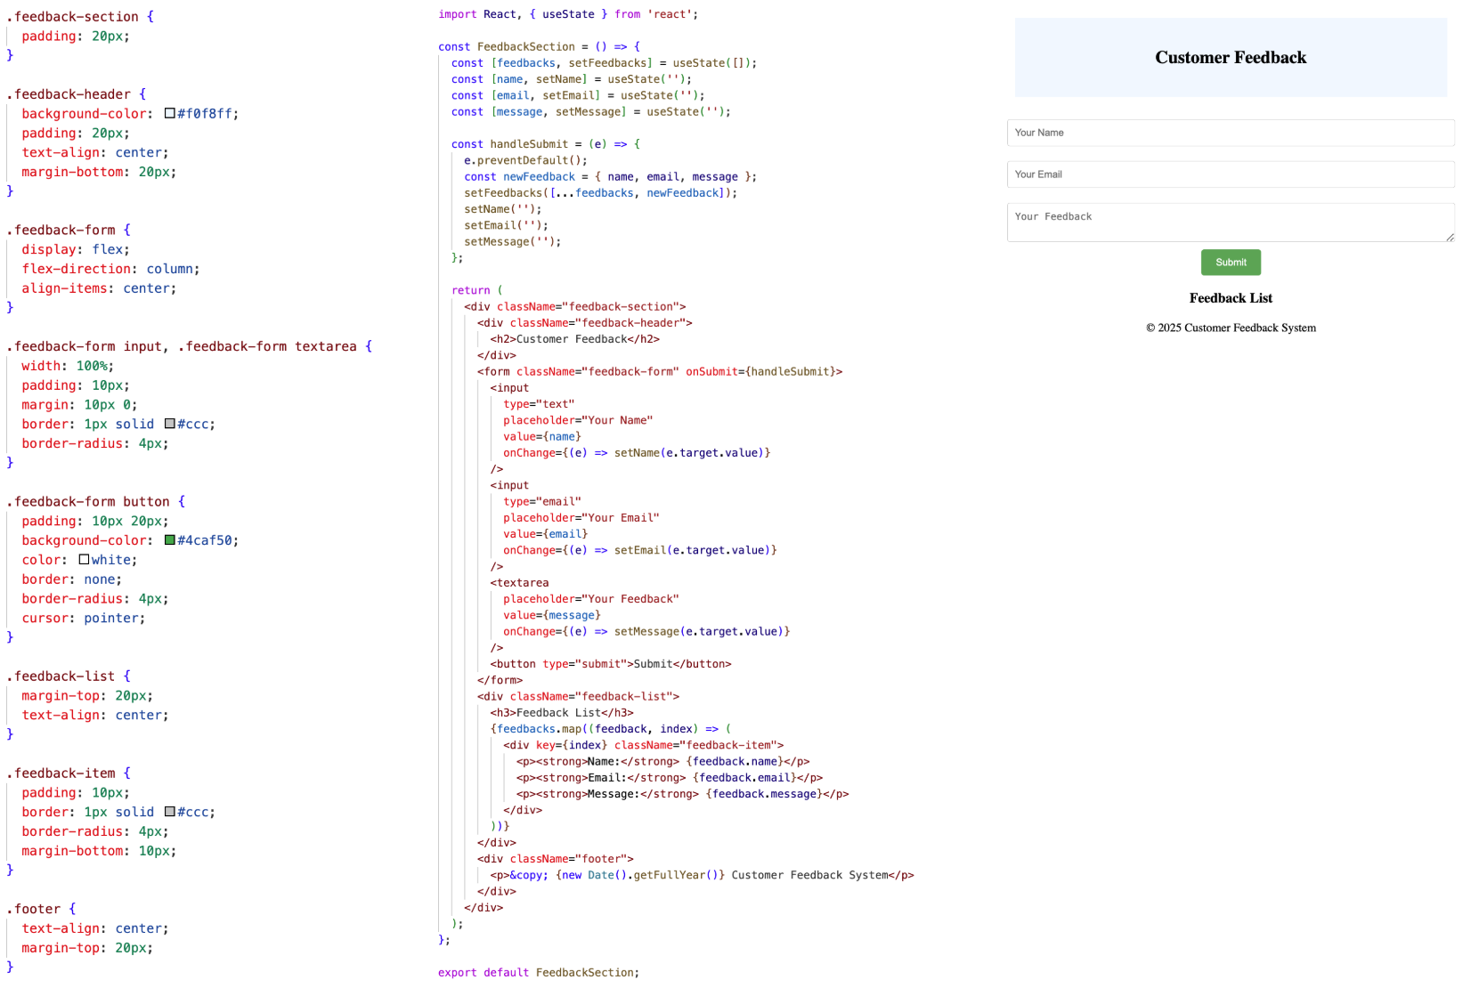The width and height of the screenshot is (1471, 988).
Task: Click the const handleSubmit declaration line
Action: point(545,144)
